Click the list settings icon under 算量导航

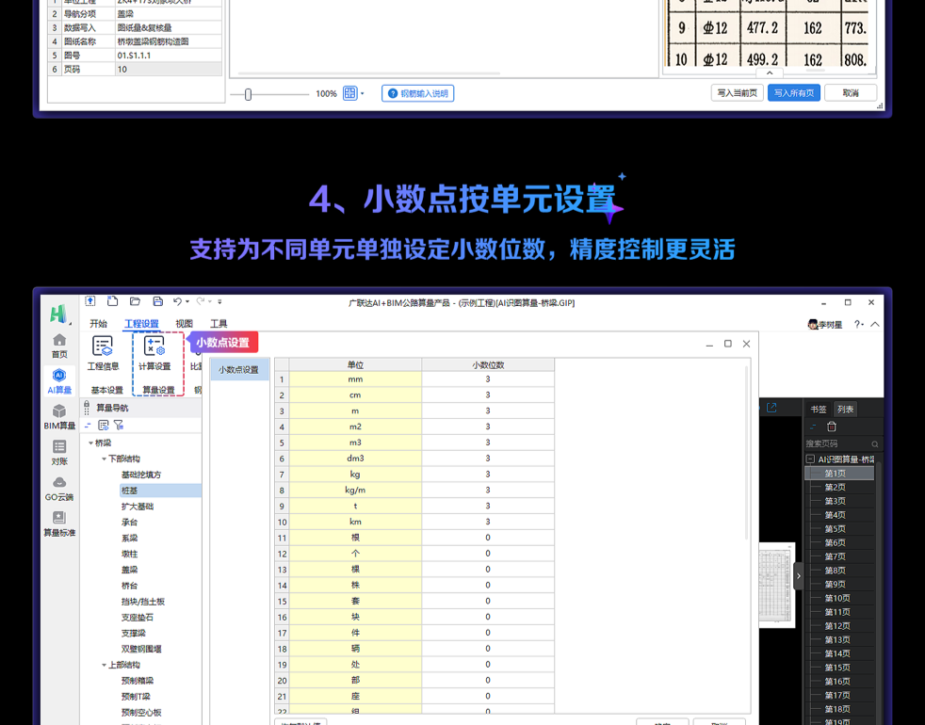[104, 425]
